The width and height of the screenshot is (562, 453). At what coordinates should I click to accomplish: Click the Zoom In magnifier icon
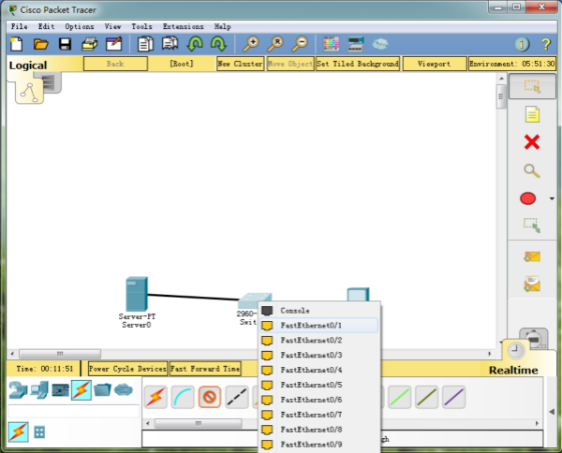point(251,44)
